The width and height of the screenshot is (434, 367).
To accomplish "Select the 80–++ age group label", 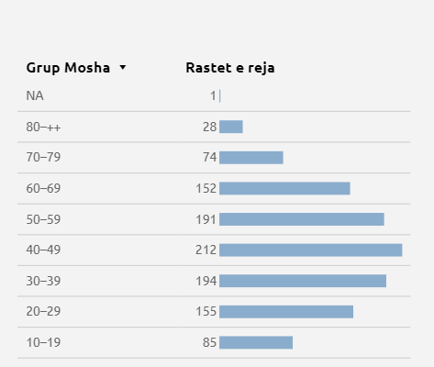I will point(43,127).
